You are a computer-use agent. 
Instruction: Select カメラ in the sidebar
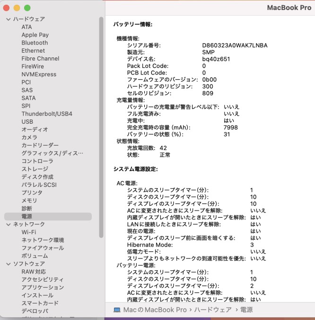[x=29, y=137]
